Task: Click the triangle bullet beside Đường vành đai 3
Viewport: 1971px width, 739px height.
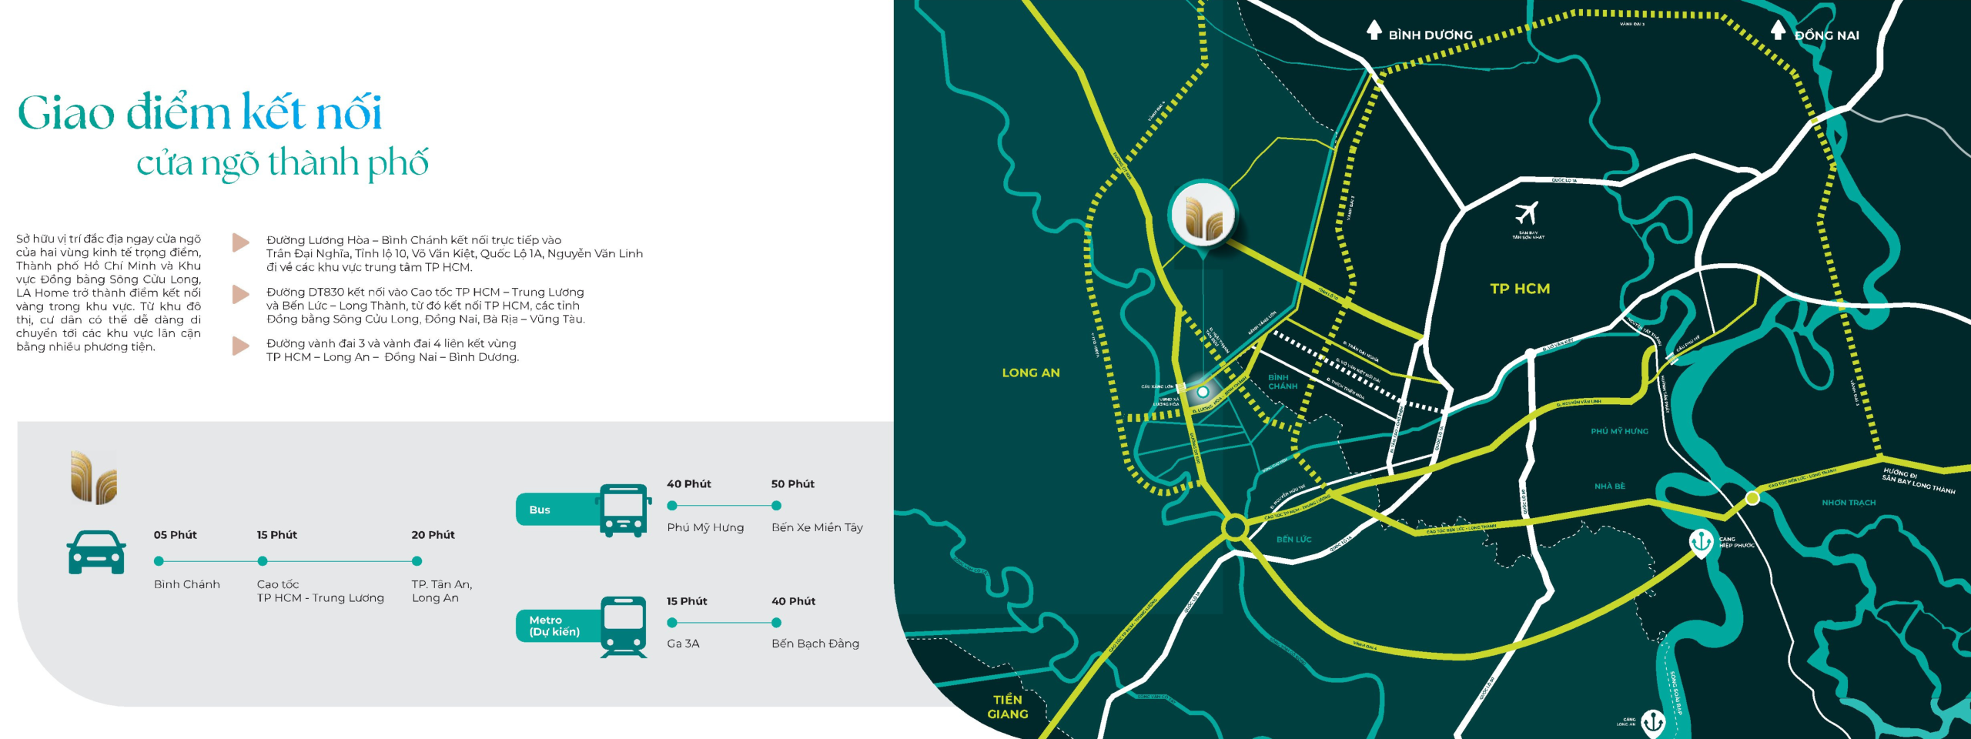Action: click(x=241, y=346)
